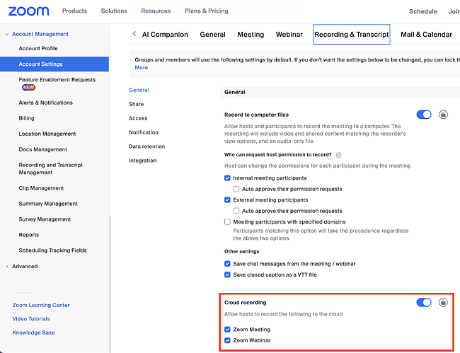This screenshot has height=353, width=460.
Task: Collapse the Account Management section
Action: (7, 34)
